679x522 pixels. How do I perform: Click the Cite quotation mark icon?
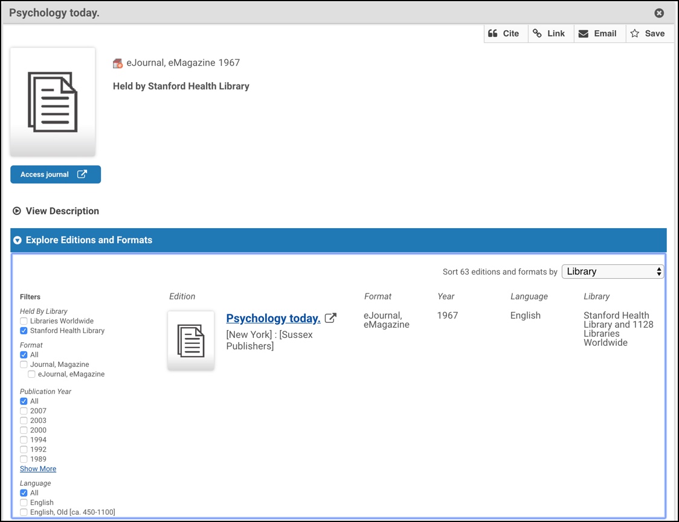[493, 33]
